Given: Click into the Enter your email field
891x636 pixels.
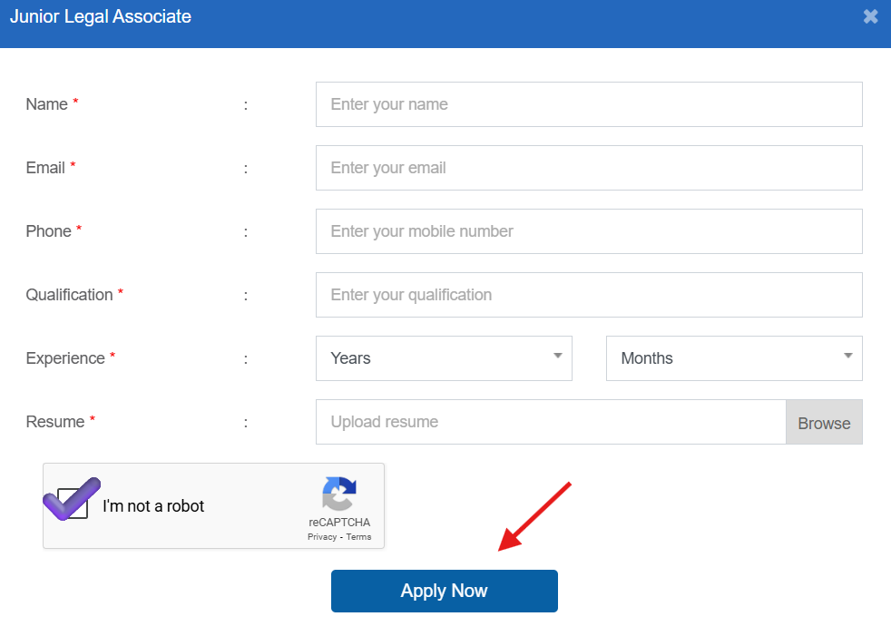Looking at the screenshot, I should pos(588,168).
